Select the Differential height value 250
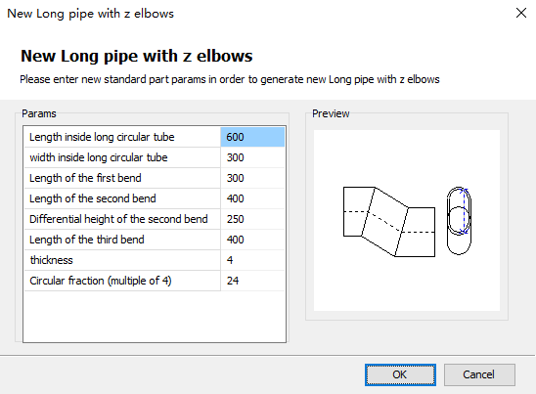 252,219
